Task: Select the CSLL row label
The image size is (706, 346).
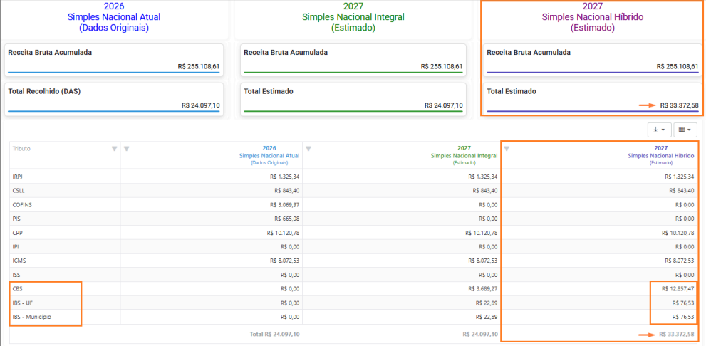Action: point(19,190)
